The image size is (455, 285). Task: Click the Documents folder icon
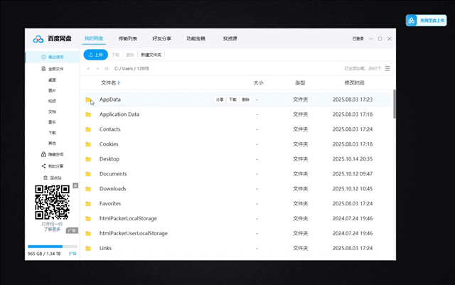(88, 174)
